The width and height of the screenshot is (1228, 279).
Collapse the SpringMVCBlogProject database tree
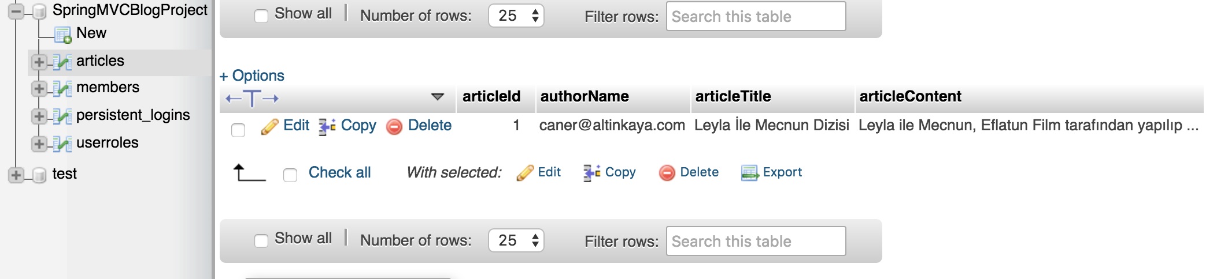[16, 11]
